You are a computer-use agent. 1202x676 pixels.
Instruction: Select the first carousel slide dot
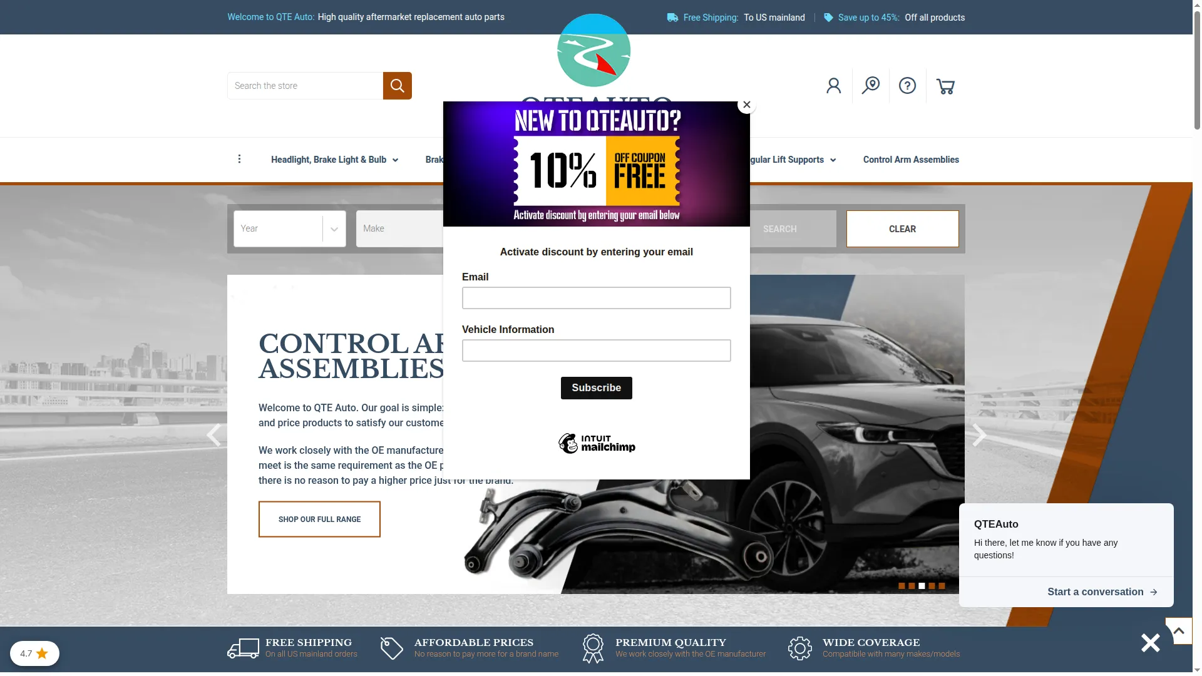tap(902, 586)
